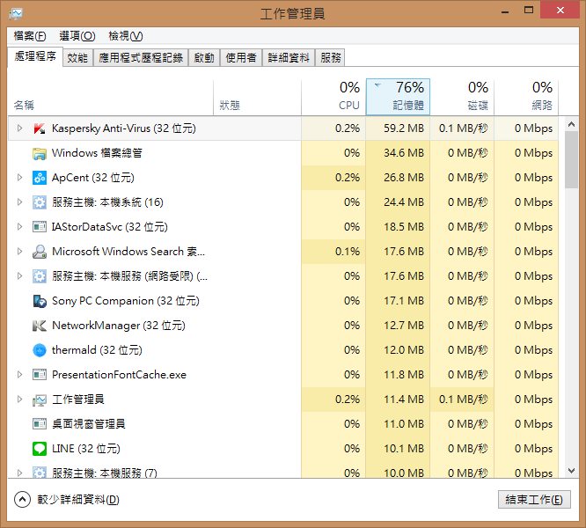The image size is (586, 528).
Task: Expand 服務主機: 本機服務 (網路受限) group
Action: [x=20, y=276]
